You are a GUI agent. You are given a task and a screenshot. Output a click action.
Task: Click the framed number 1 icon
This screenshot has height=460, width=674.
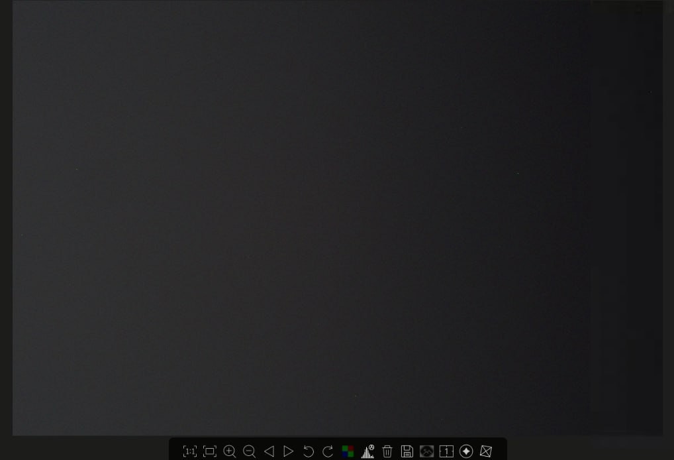pyautogui.click(x=447, y=451)
